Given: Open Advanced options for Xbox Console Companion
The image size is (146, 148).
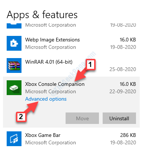Looking at the screenshot, I should pos(46,99).
